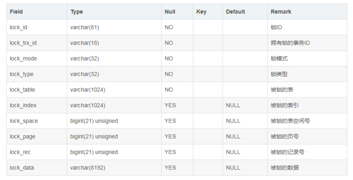Select the lock_rec field cell
The height and width of the screenshot is (180, 353).
(x=20, y=152)
